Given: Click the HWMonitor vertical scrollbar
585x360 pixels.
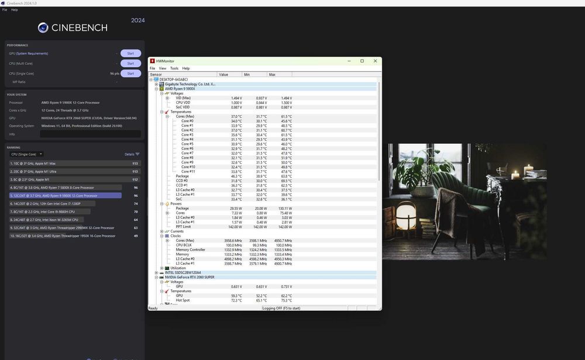Looking at the screenshot, I should pyautogui.click(x=379, y=130).
